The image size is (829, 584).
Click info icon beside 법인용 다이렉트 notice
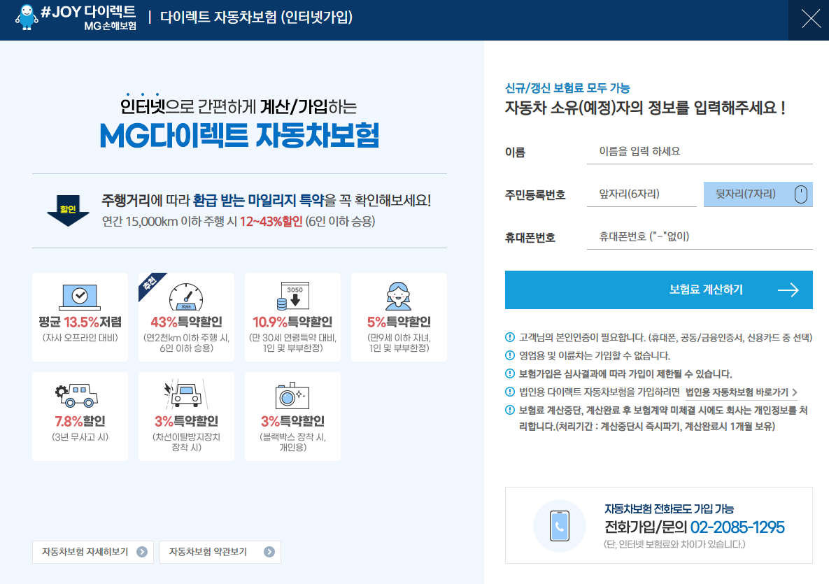pyautogui.click(x=510, y=392)
